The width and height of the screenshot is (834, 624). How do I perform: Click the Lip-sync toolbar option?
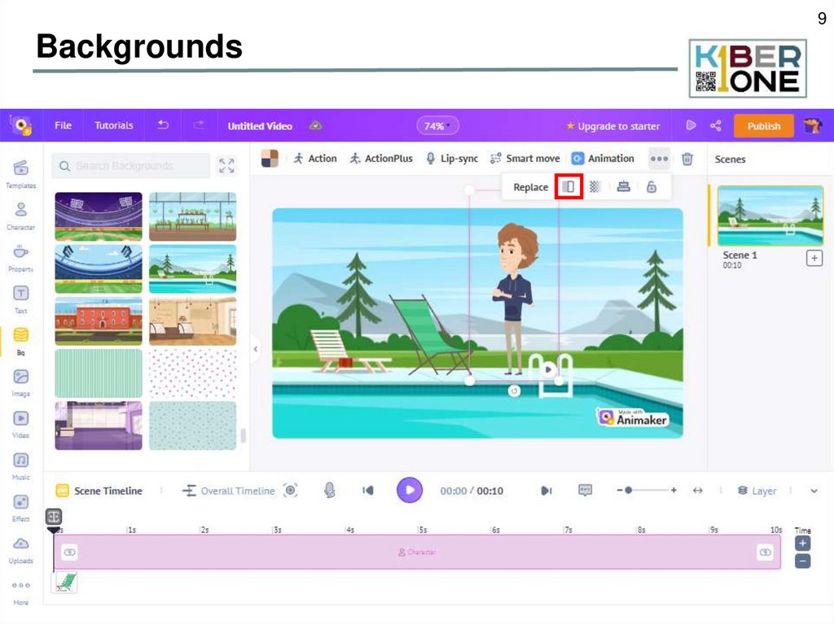pos(452,159)
